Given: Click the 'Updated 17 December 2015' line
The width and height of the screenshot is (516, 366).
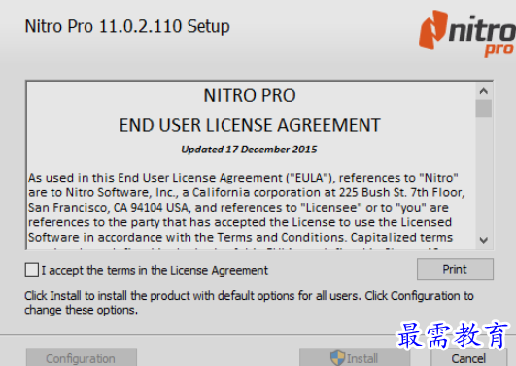Looking at the screenshot, I should [x=249, y=150].
